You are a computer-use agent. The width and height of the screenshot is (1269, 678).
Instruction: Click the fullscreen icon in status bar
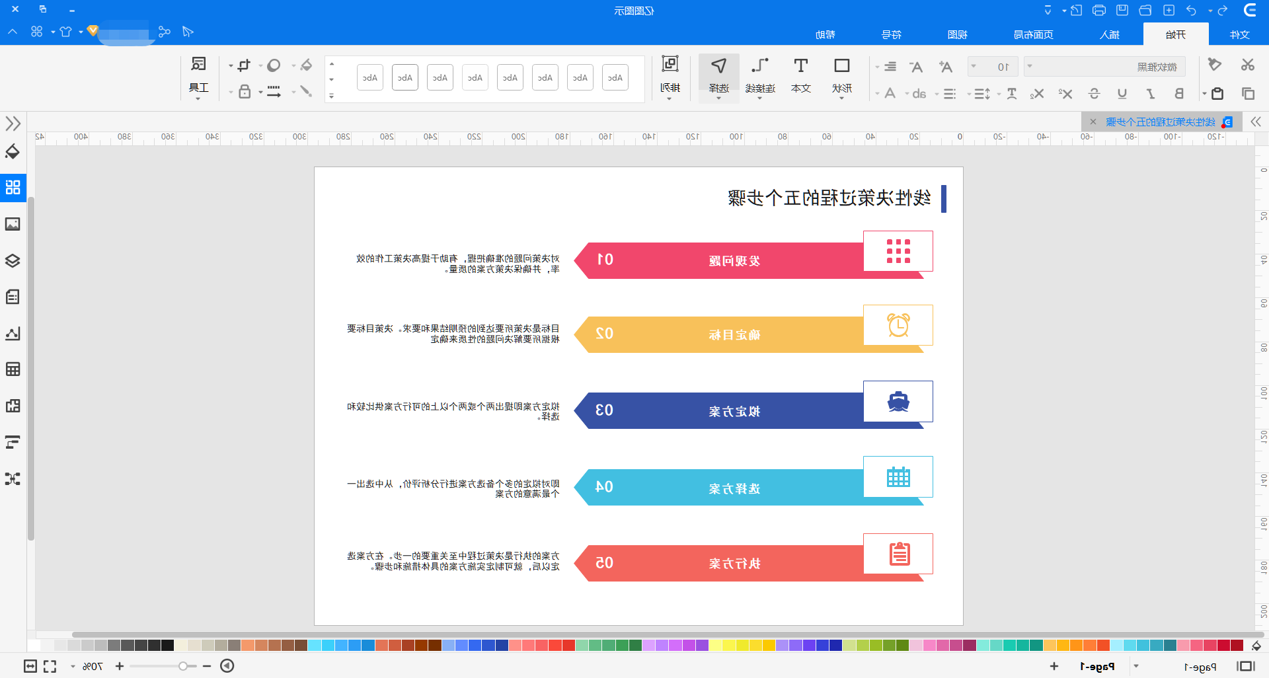tap(50, 666)
